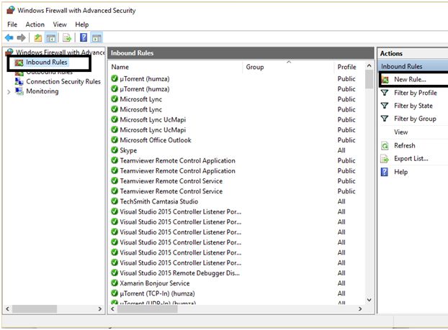Click Filter by Profile action
Screen dimensions: 448x330
pyautogui.click(x=416, y=93)
